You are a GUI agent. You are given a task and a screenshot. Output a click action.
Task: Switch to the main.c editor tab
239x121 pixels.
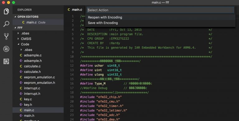point(75,10)
